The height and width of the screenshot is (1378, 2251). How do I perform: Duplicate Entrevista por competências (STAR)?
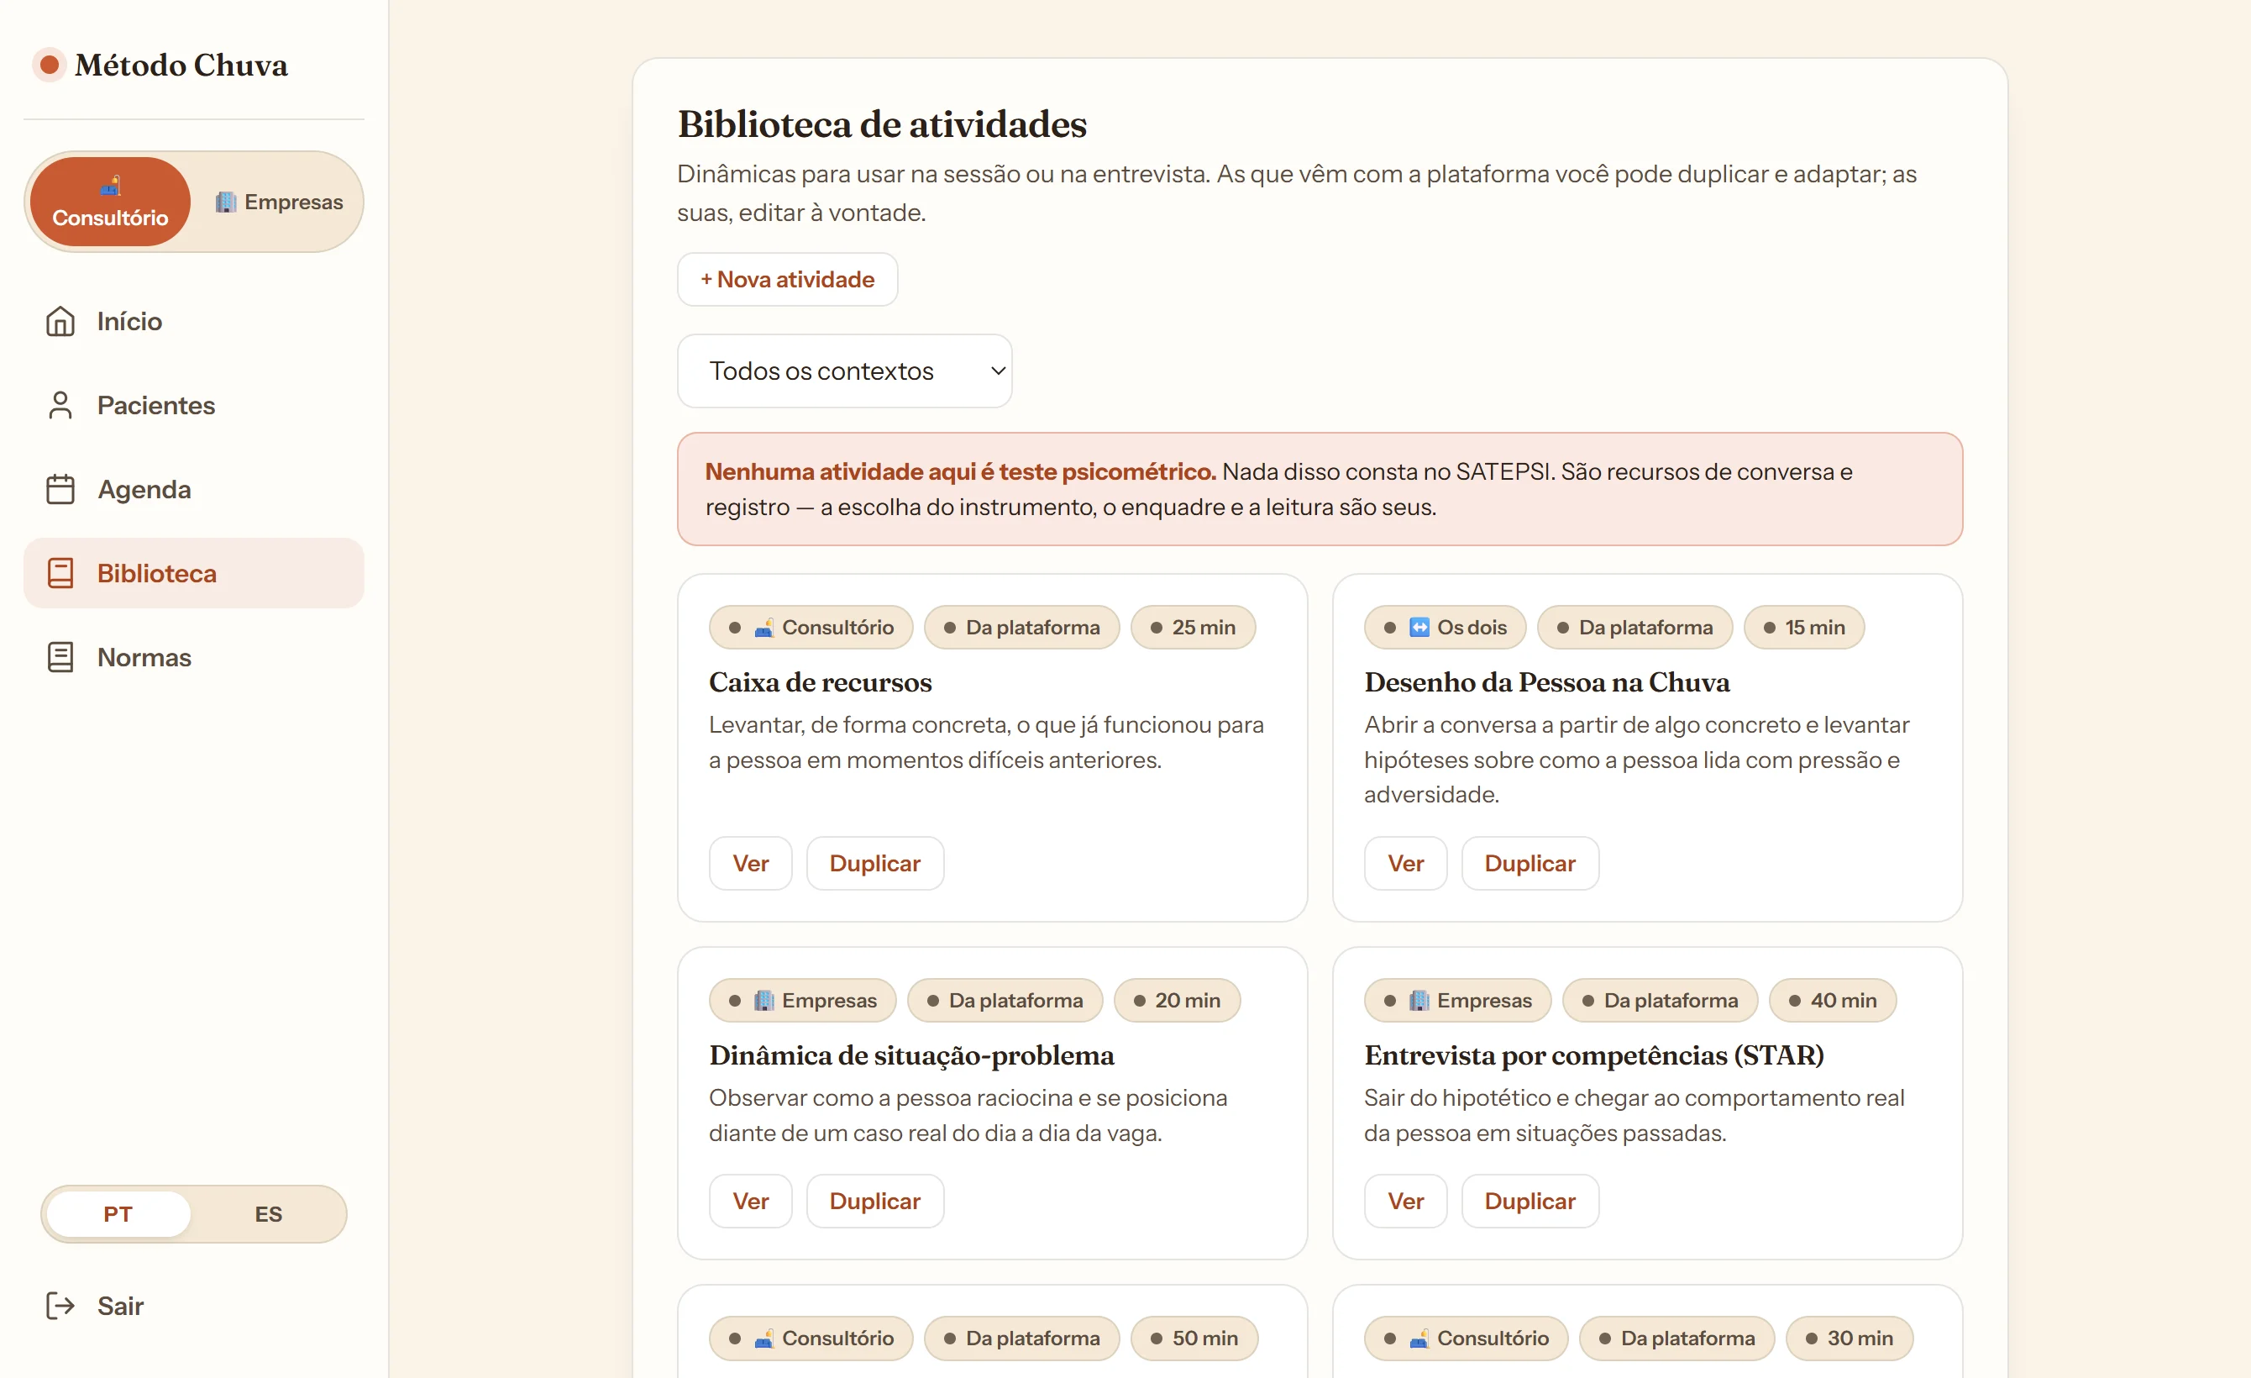[x=1530, y=1202]
